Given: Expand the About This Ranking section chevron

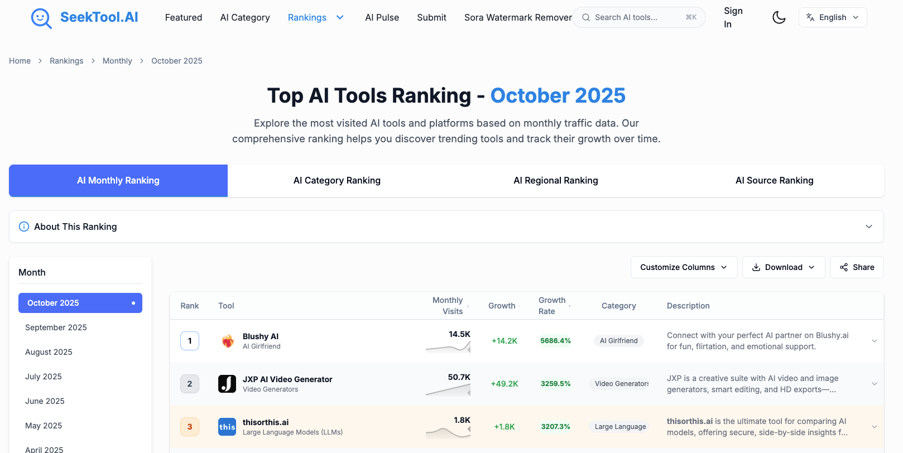Looking at the screenshot, I should pos(869,226).
